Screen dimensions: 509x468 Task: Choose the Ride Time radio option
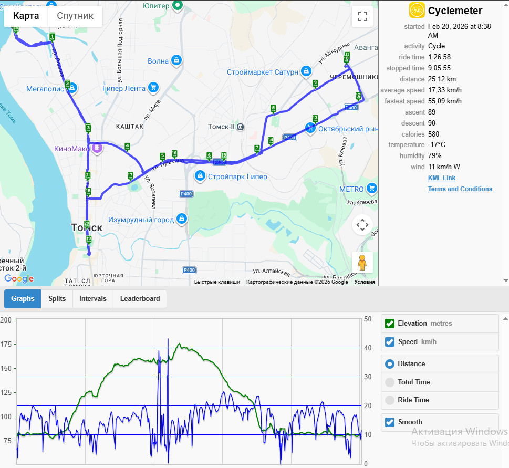click(x=390, y=400)
